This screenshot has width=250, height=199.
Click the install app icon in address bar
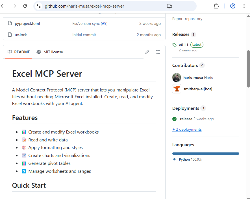169,6
